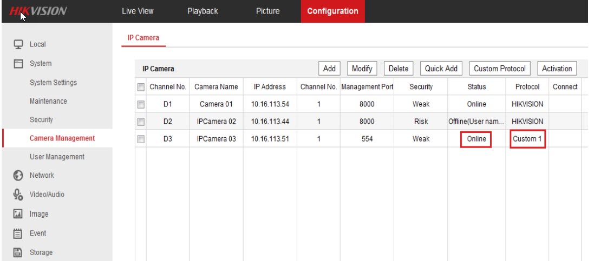The image size is (594, 261).
Task: Go to User Management settings
Action: pos(57,157)
